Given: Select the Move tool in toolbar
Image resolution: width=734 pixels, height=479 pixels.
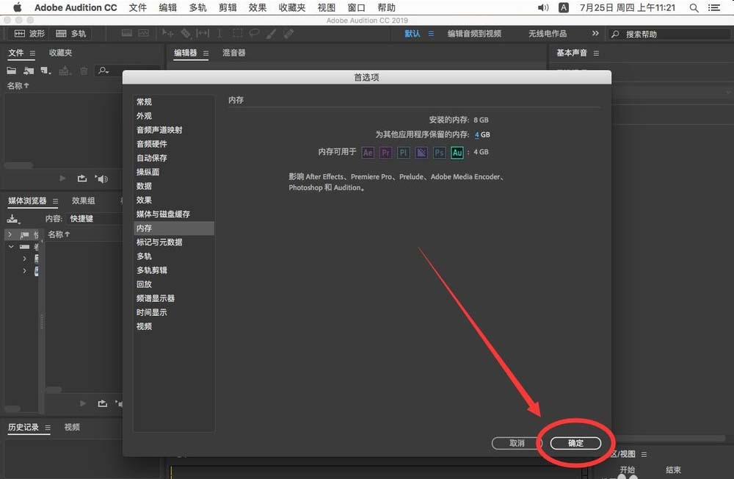Looking at the screenshot, I should (167, 33).
